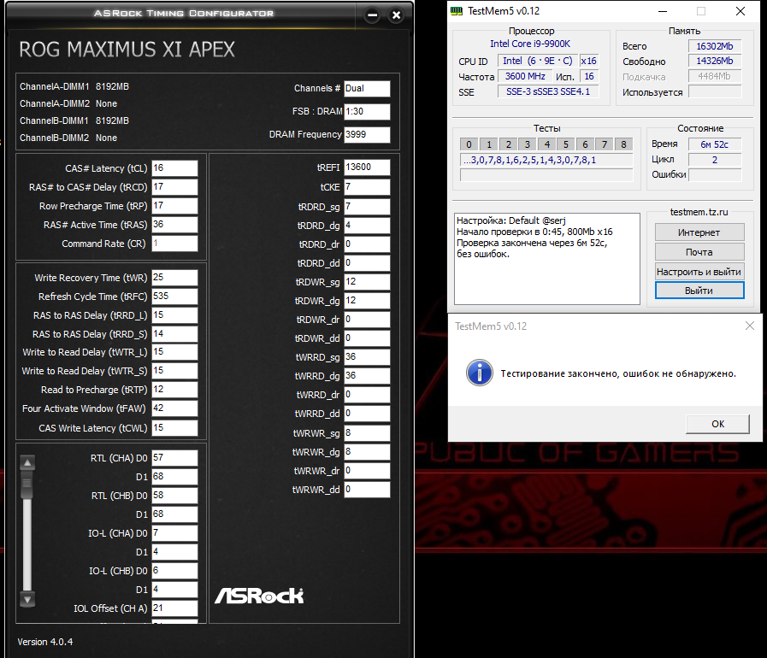Click the 3600 MHz frequency value

tap(525, 76)
